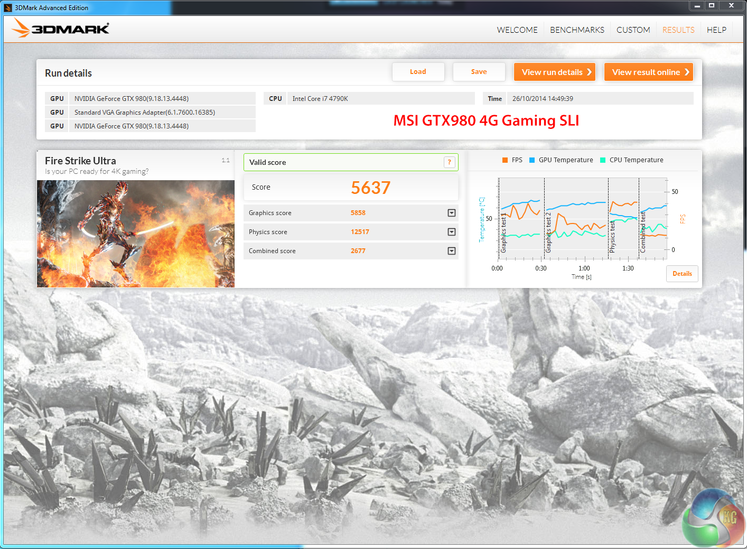Screen dimensions: 747x549
Task: Click the FPS legend label
Action: click(x=517, y=160)
